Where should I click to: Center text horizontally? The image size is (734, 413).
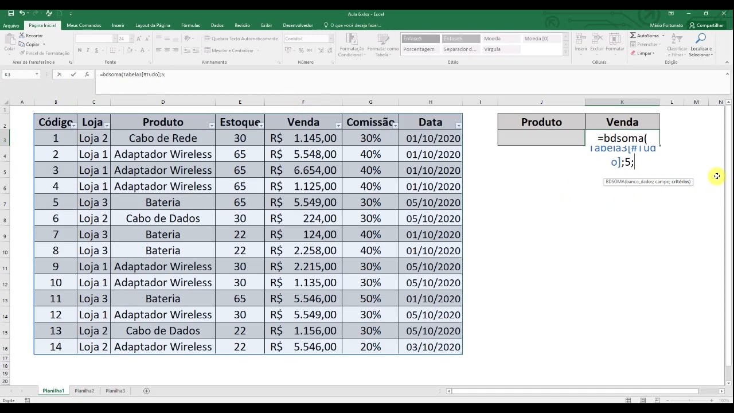pyautogui.click(x=167, y=50)
